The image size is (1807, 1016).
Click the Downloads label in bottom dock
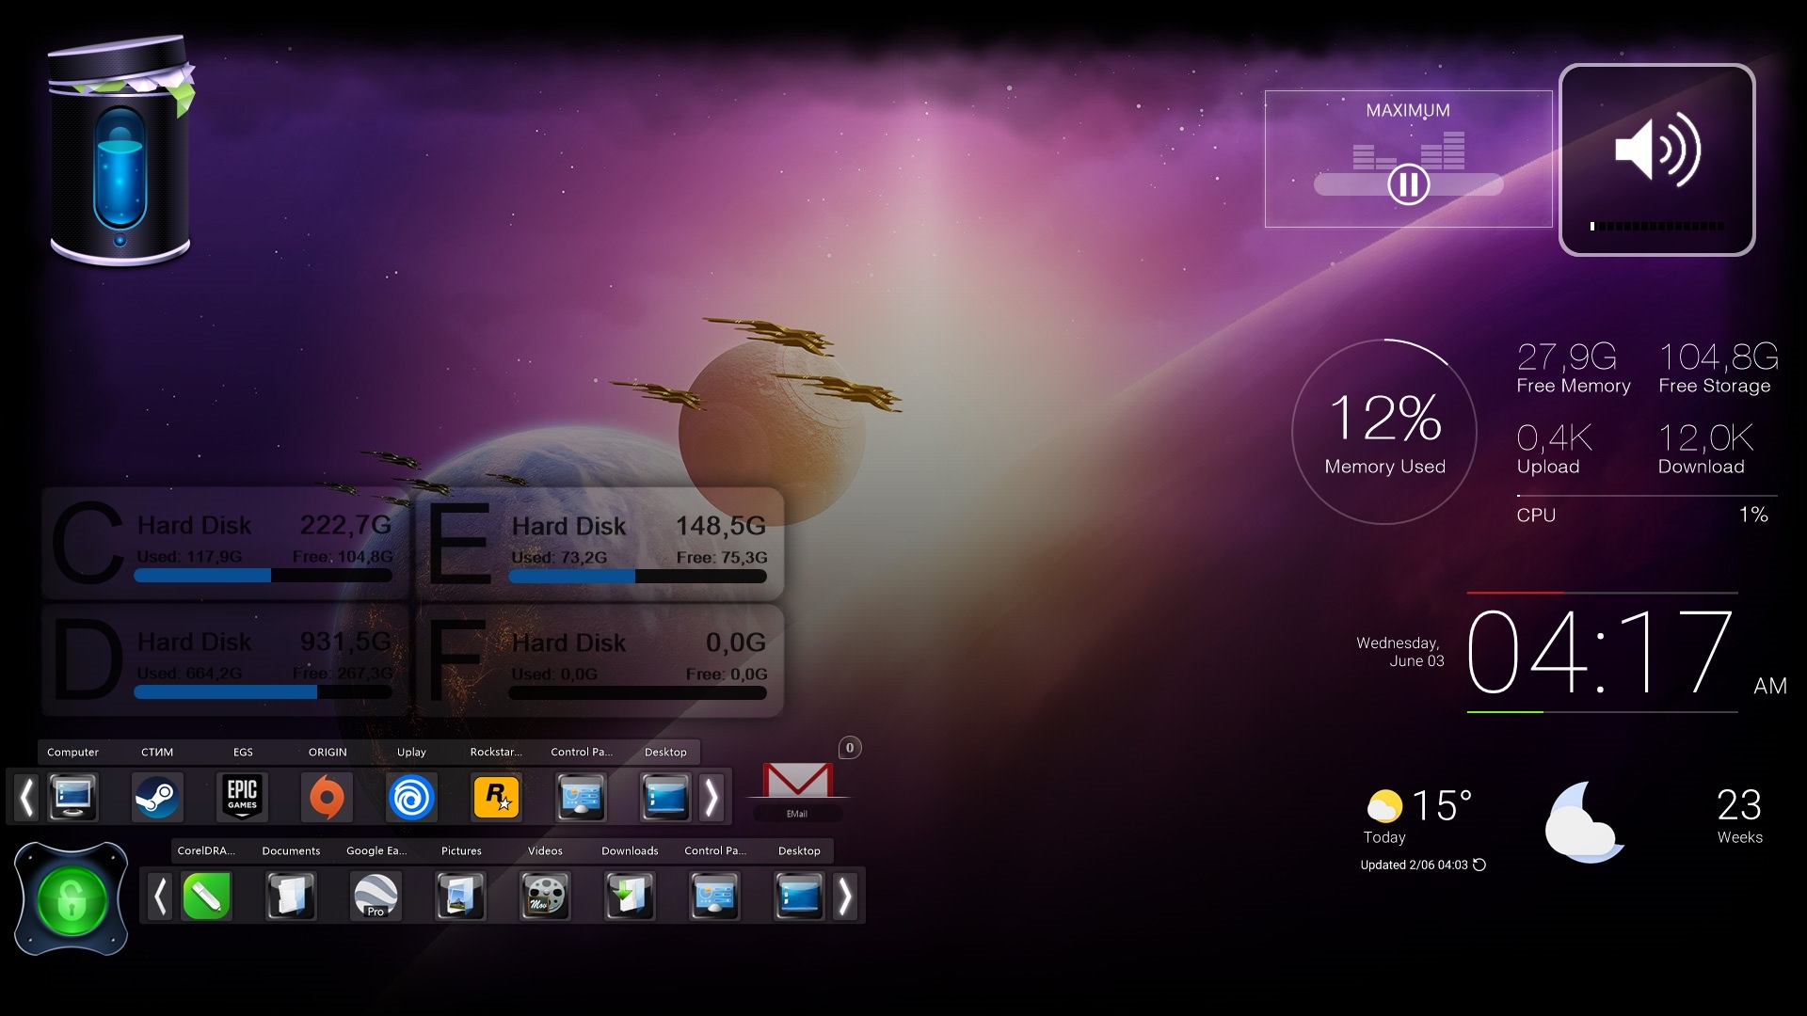pyautogui.click(x=630, y=850)
